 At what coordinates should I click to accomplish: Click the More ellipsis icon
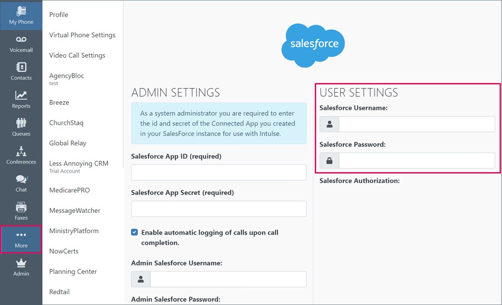pos(21,235)
